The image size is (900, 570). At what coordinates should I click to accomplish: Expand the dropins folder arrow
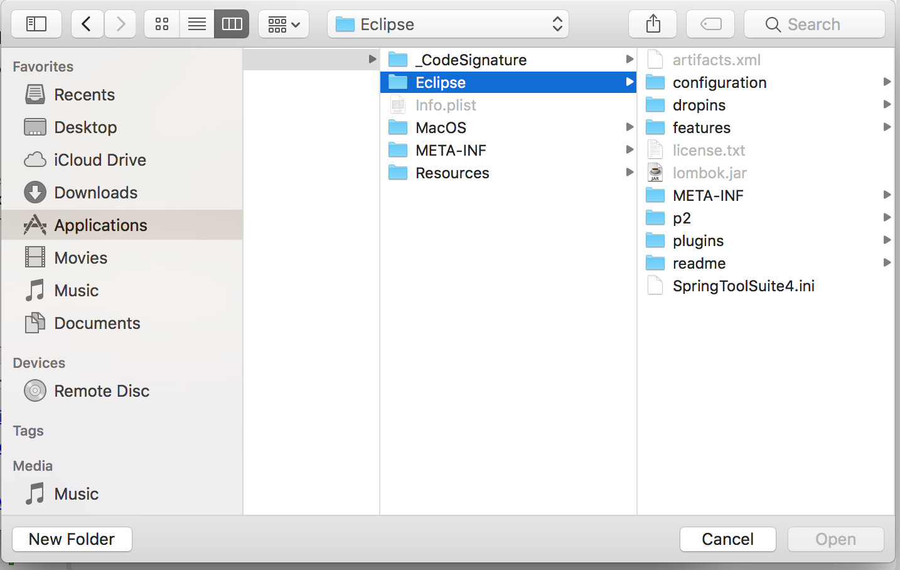point(887,105)
